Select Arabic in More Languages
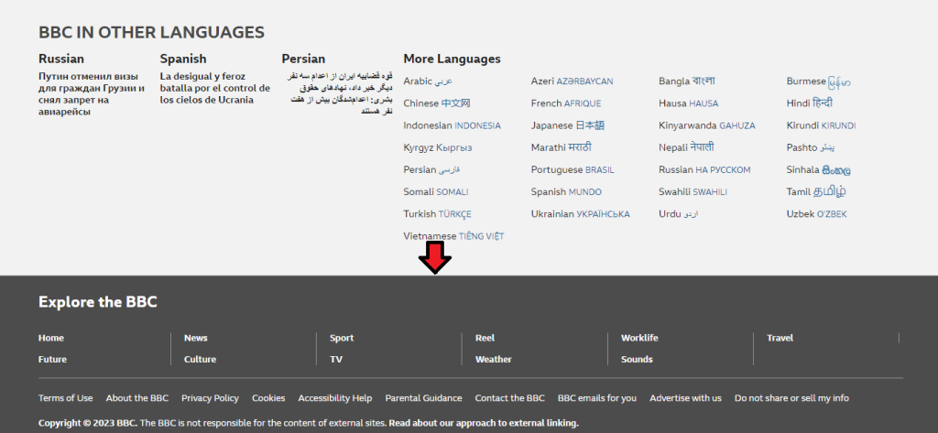This screenshot has width=938, height=433. 428,81
